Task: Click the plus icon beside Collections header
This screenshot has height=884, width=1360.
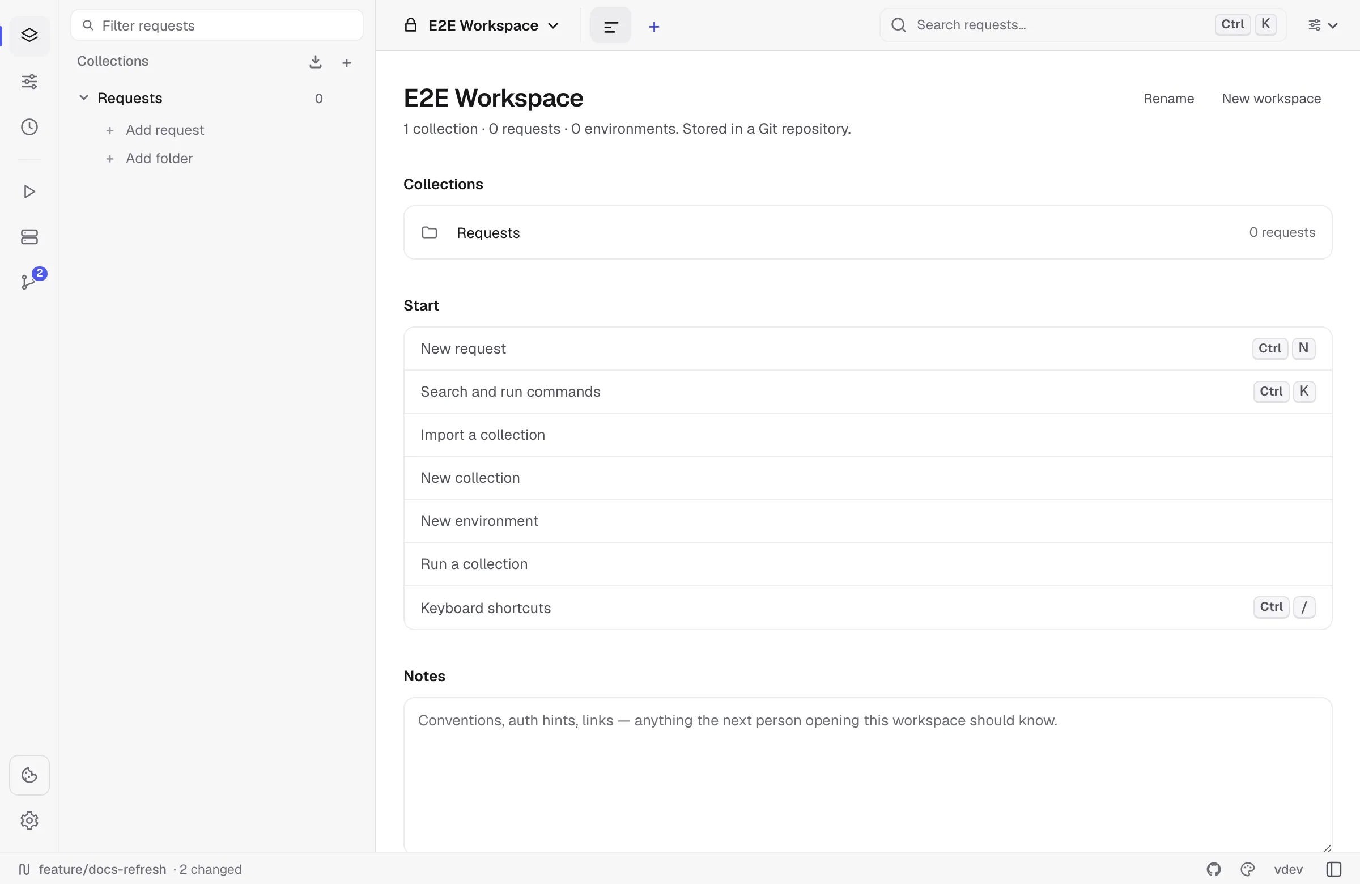Action: coord(346,63)
